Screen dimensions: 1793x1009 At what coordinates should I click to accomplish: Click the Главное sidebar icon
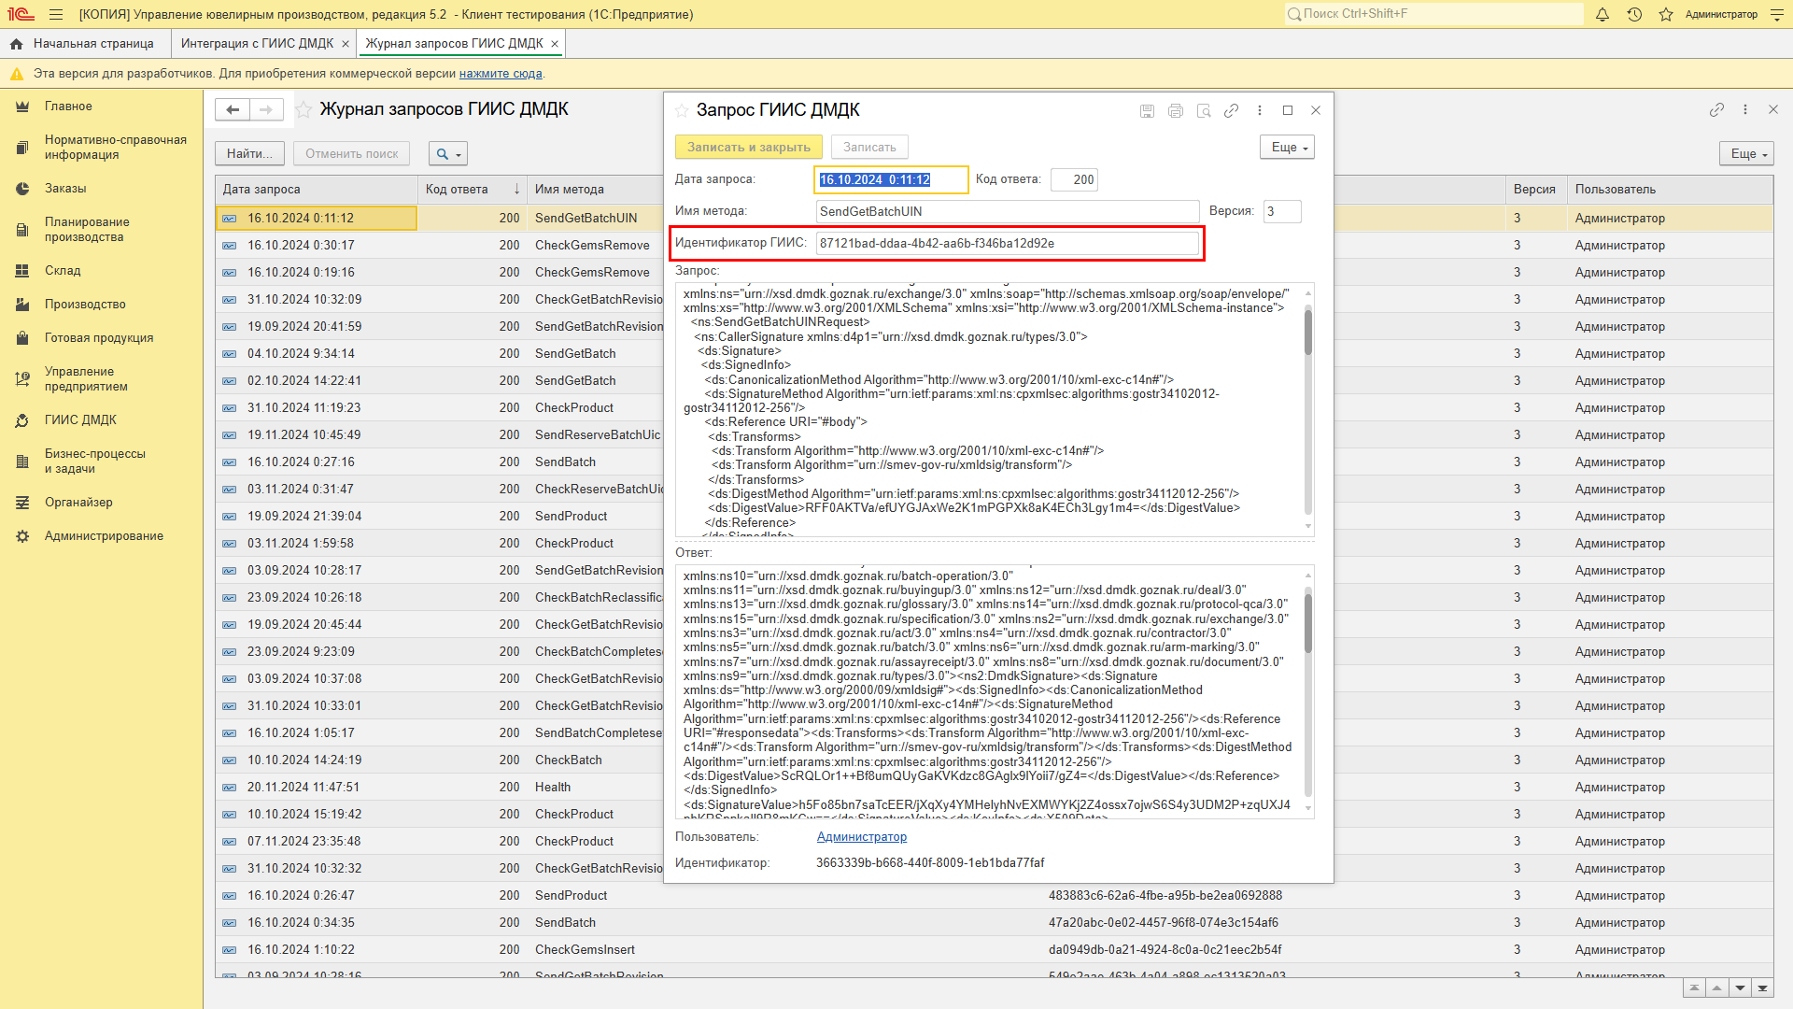[x=22, y=107]
